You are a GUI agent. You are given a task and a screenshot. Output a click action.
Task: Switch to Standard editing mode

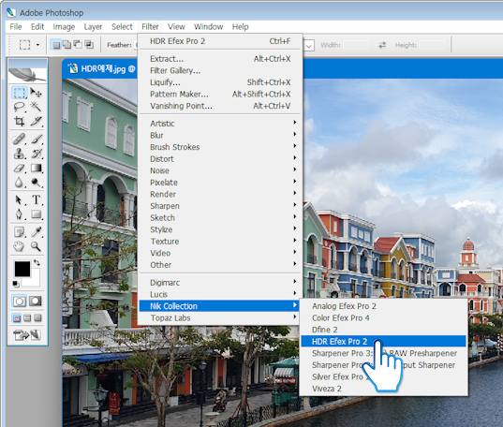pyautogui.click(x=20, y=302)
